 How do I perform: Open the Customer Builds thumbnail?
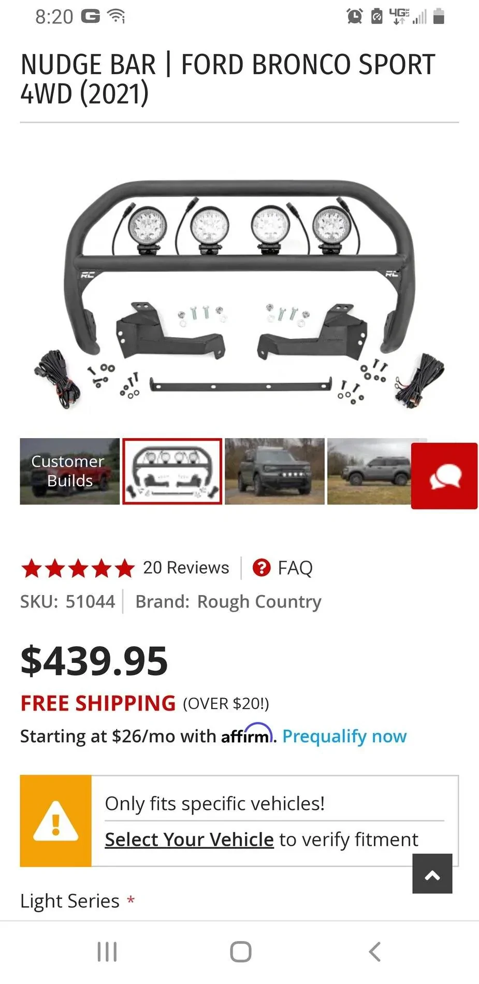[x=70, y=471]
